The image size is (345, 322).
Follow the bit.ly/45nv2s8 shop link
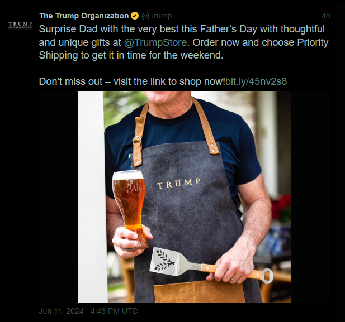pos(256,81)
